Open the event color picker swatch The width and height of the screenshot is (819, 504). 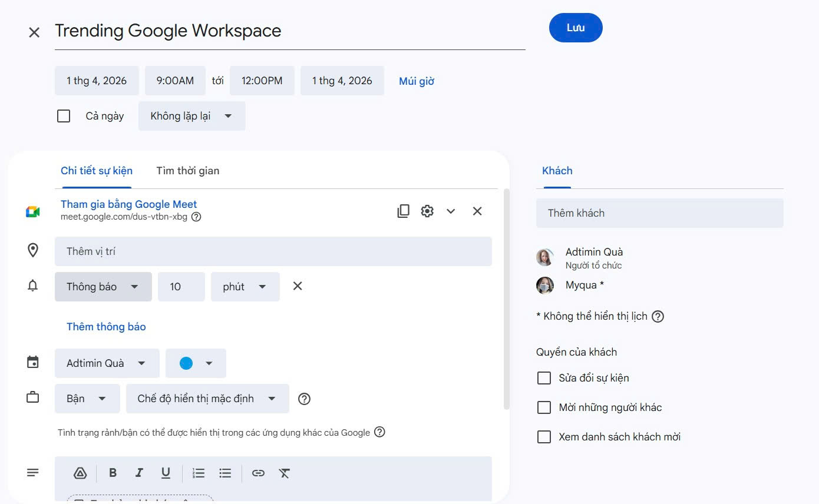pyautogui.click(x=196, y=363)
